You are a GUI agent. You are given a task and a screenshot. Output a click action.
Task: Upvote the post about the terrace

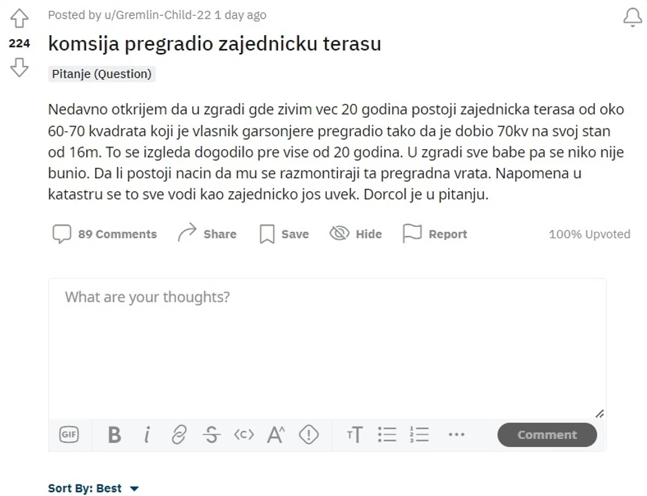tap(19, 19)
